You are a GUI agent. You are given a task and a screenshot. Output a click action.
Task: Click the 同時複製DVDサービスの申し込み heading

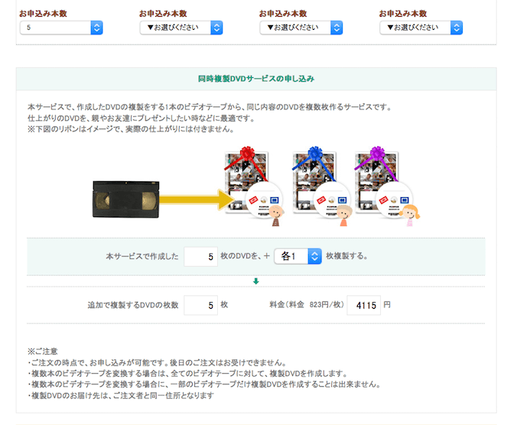tap(256, 79)
